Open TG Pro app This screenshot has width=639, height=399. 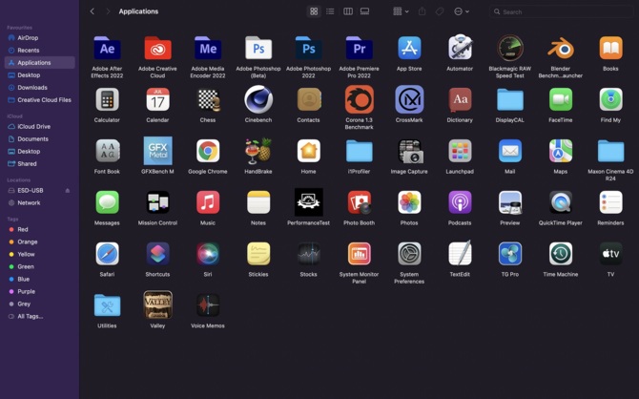point(510,253)
